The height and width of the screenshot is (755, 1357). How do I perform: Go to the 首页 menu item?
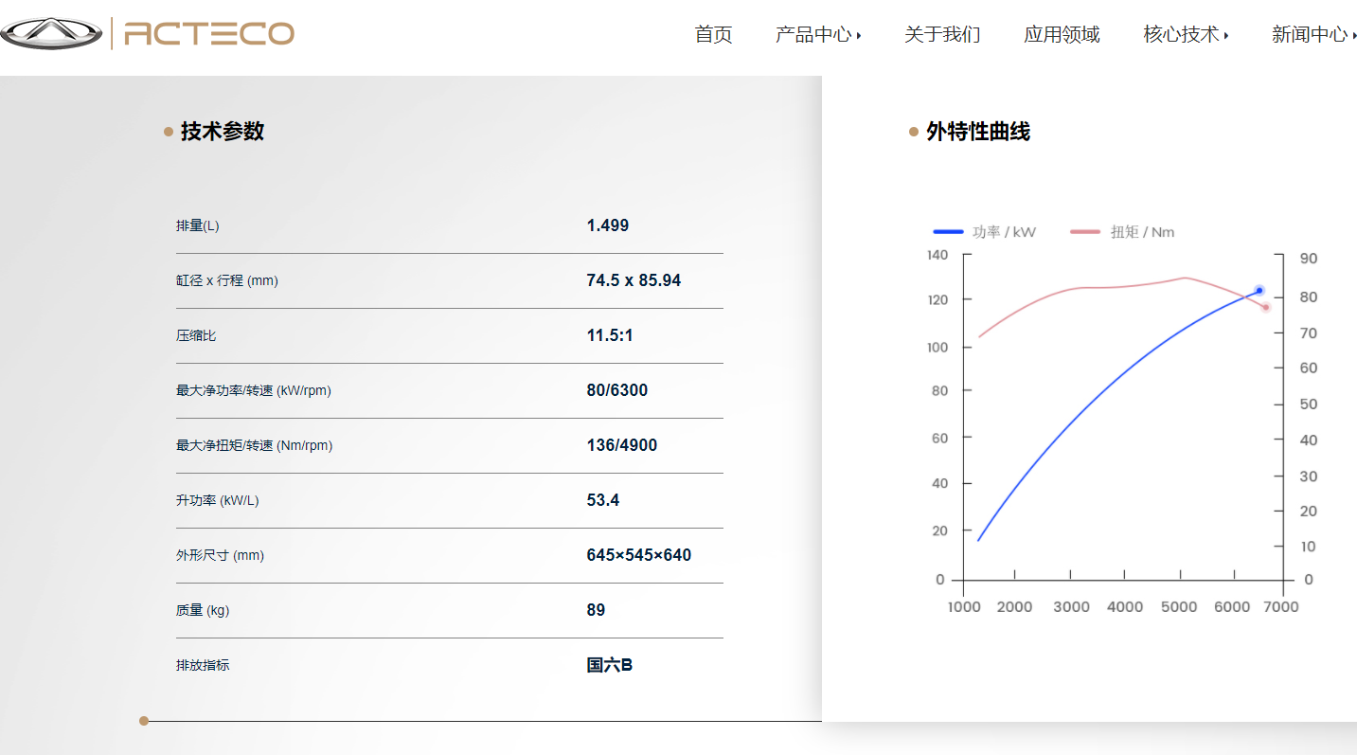(713, 35)
